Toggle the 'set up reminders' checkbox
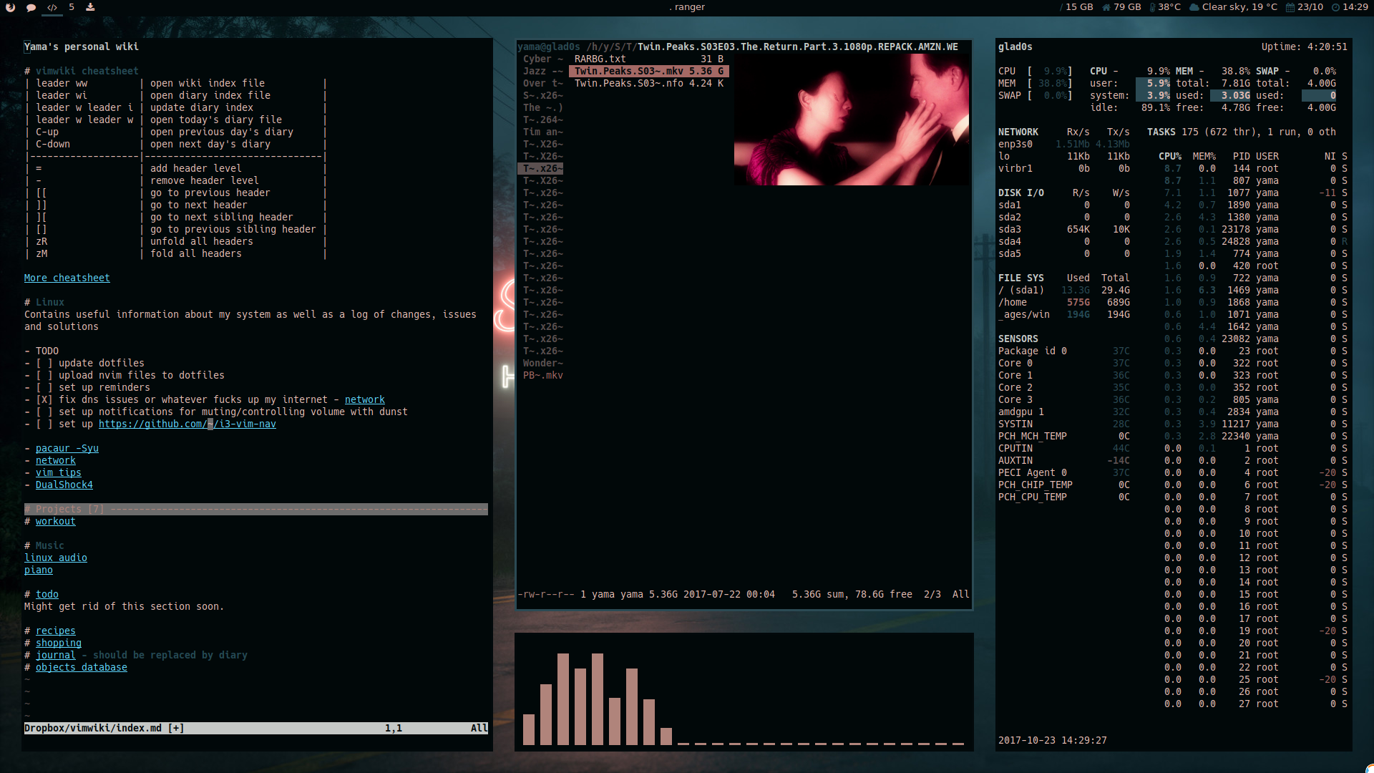The image size is (1374, 773). coord(44,387)
